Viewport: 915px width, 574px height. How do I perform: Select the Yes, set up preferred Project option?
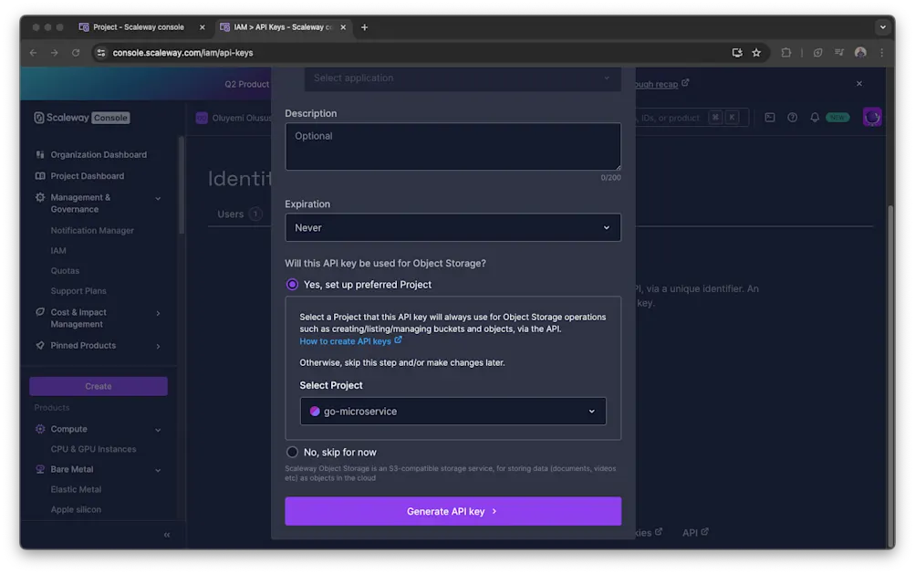pos(292,284)
